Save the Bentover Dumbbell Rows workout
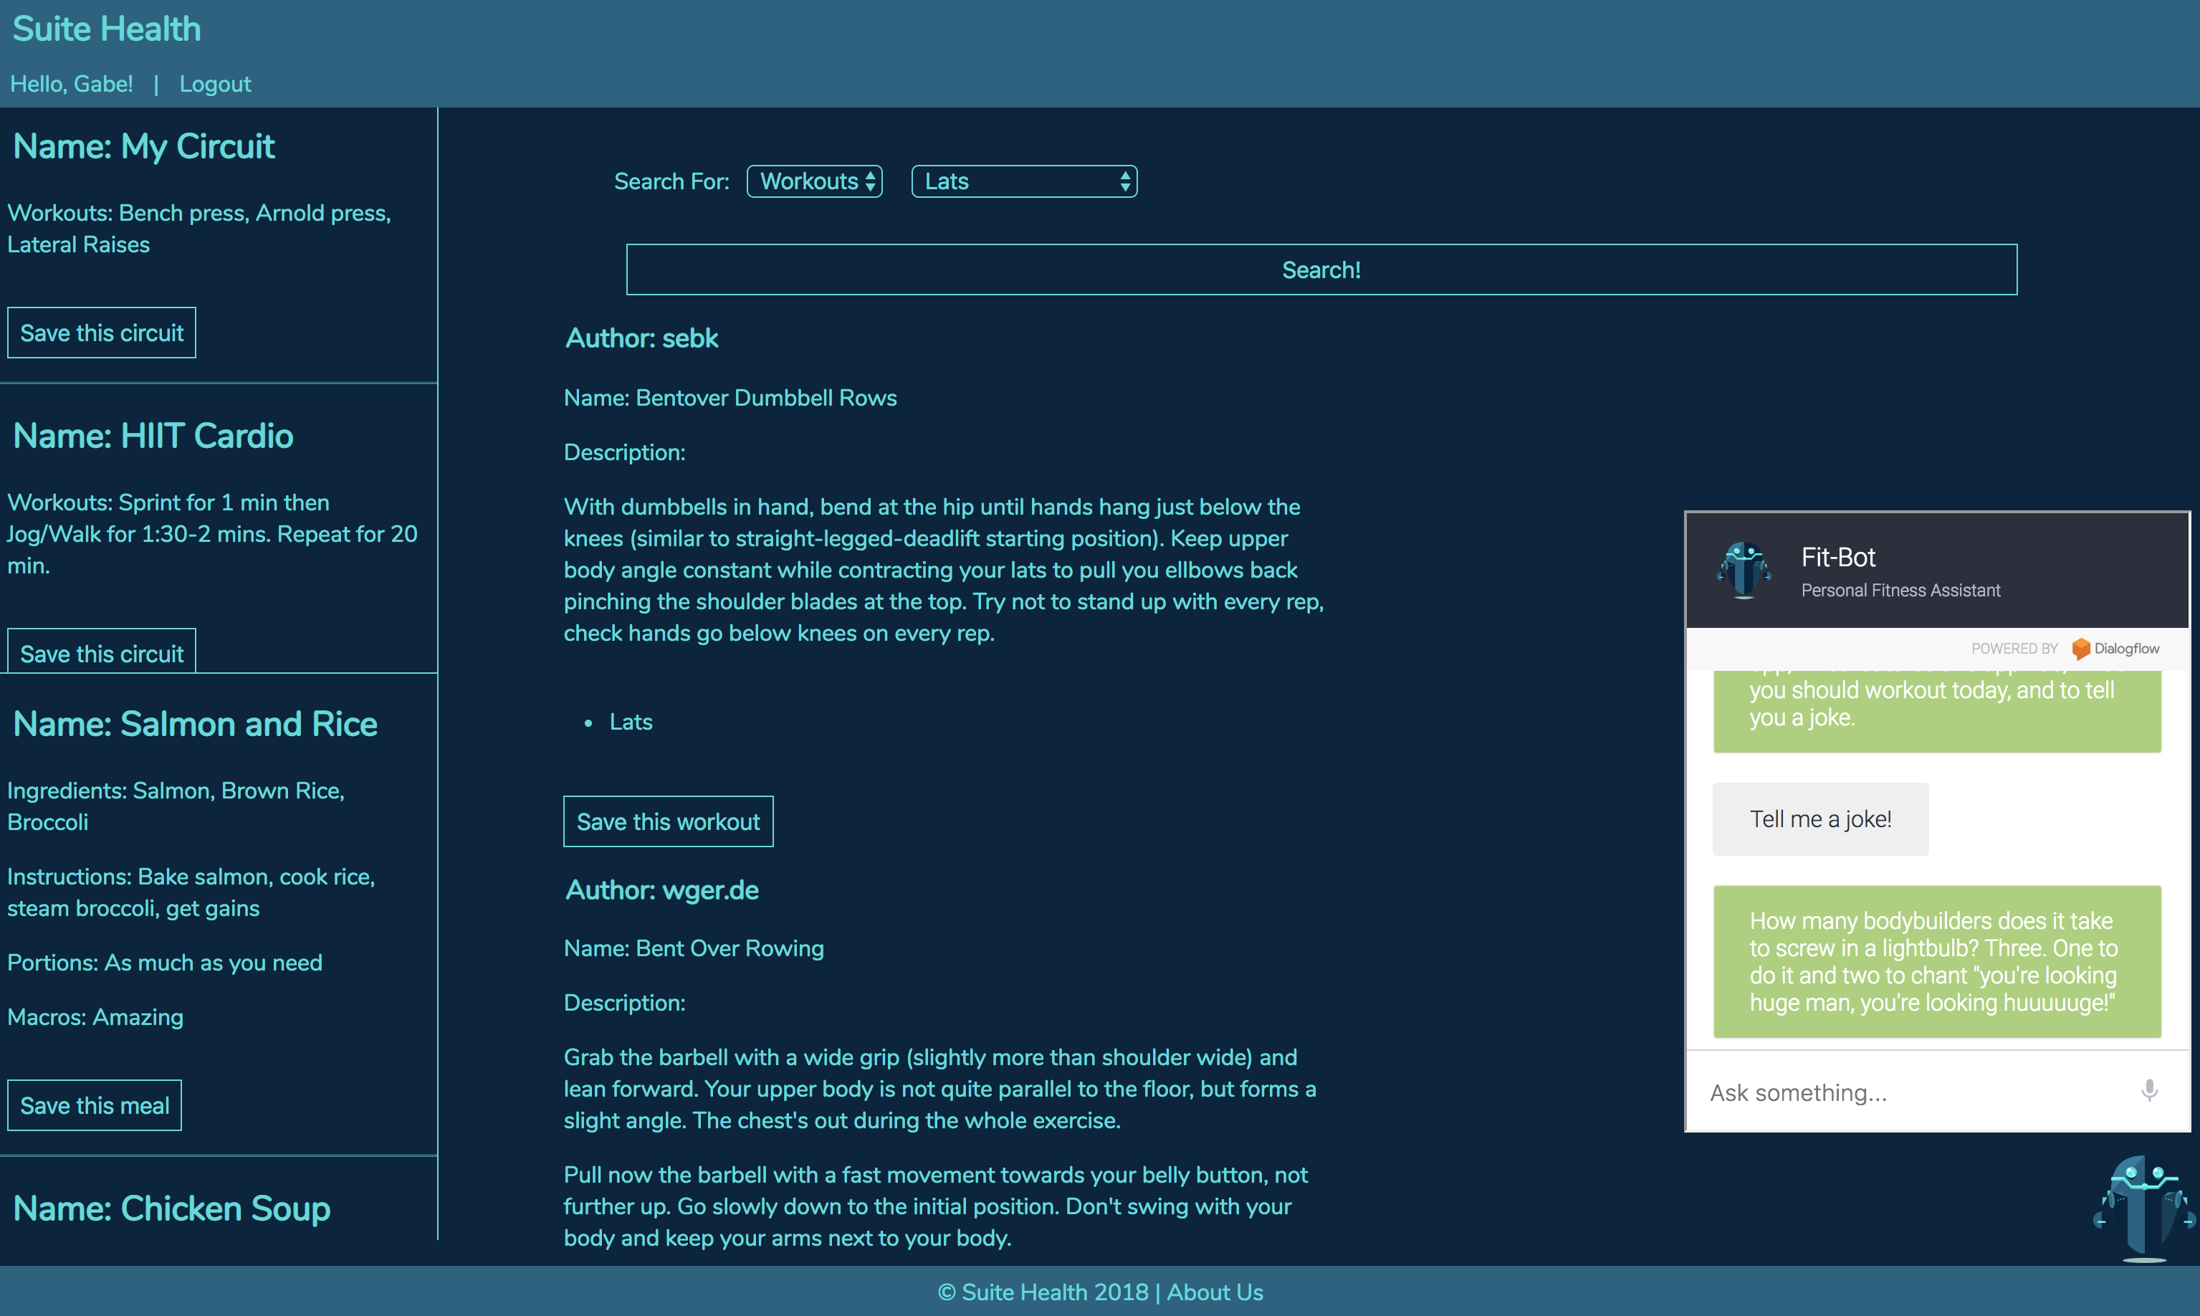Screen dimensions: 2200x1316 [667, 821]
